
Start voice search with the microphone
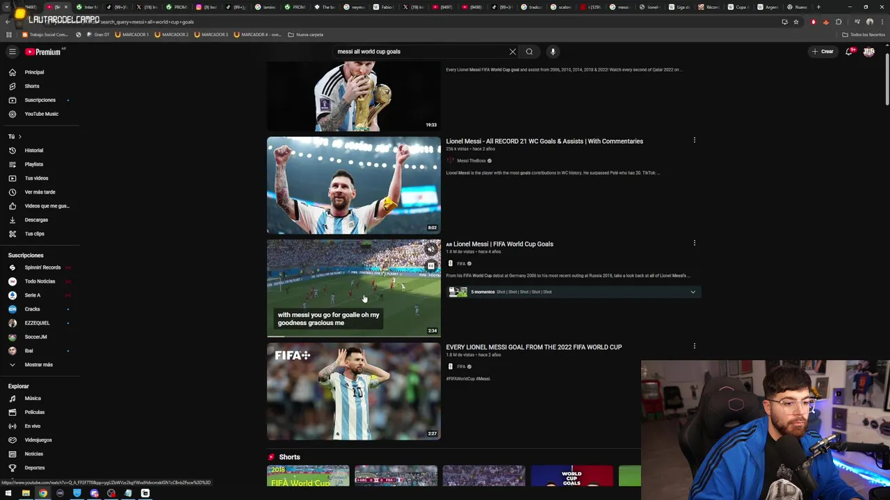(553, 51)
